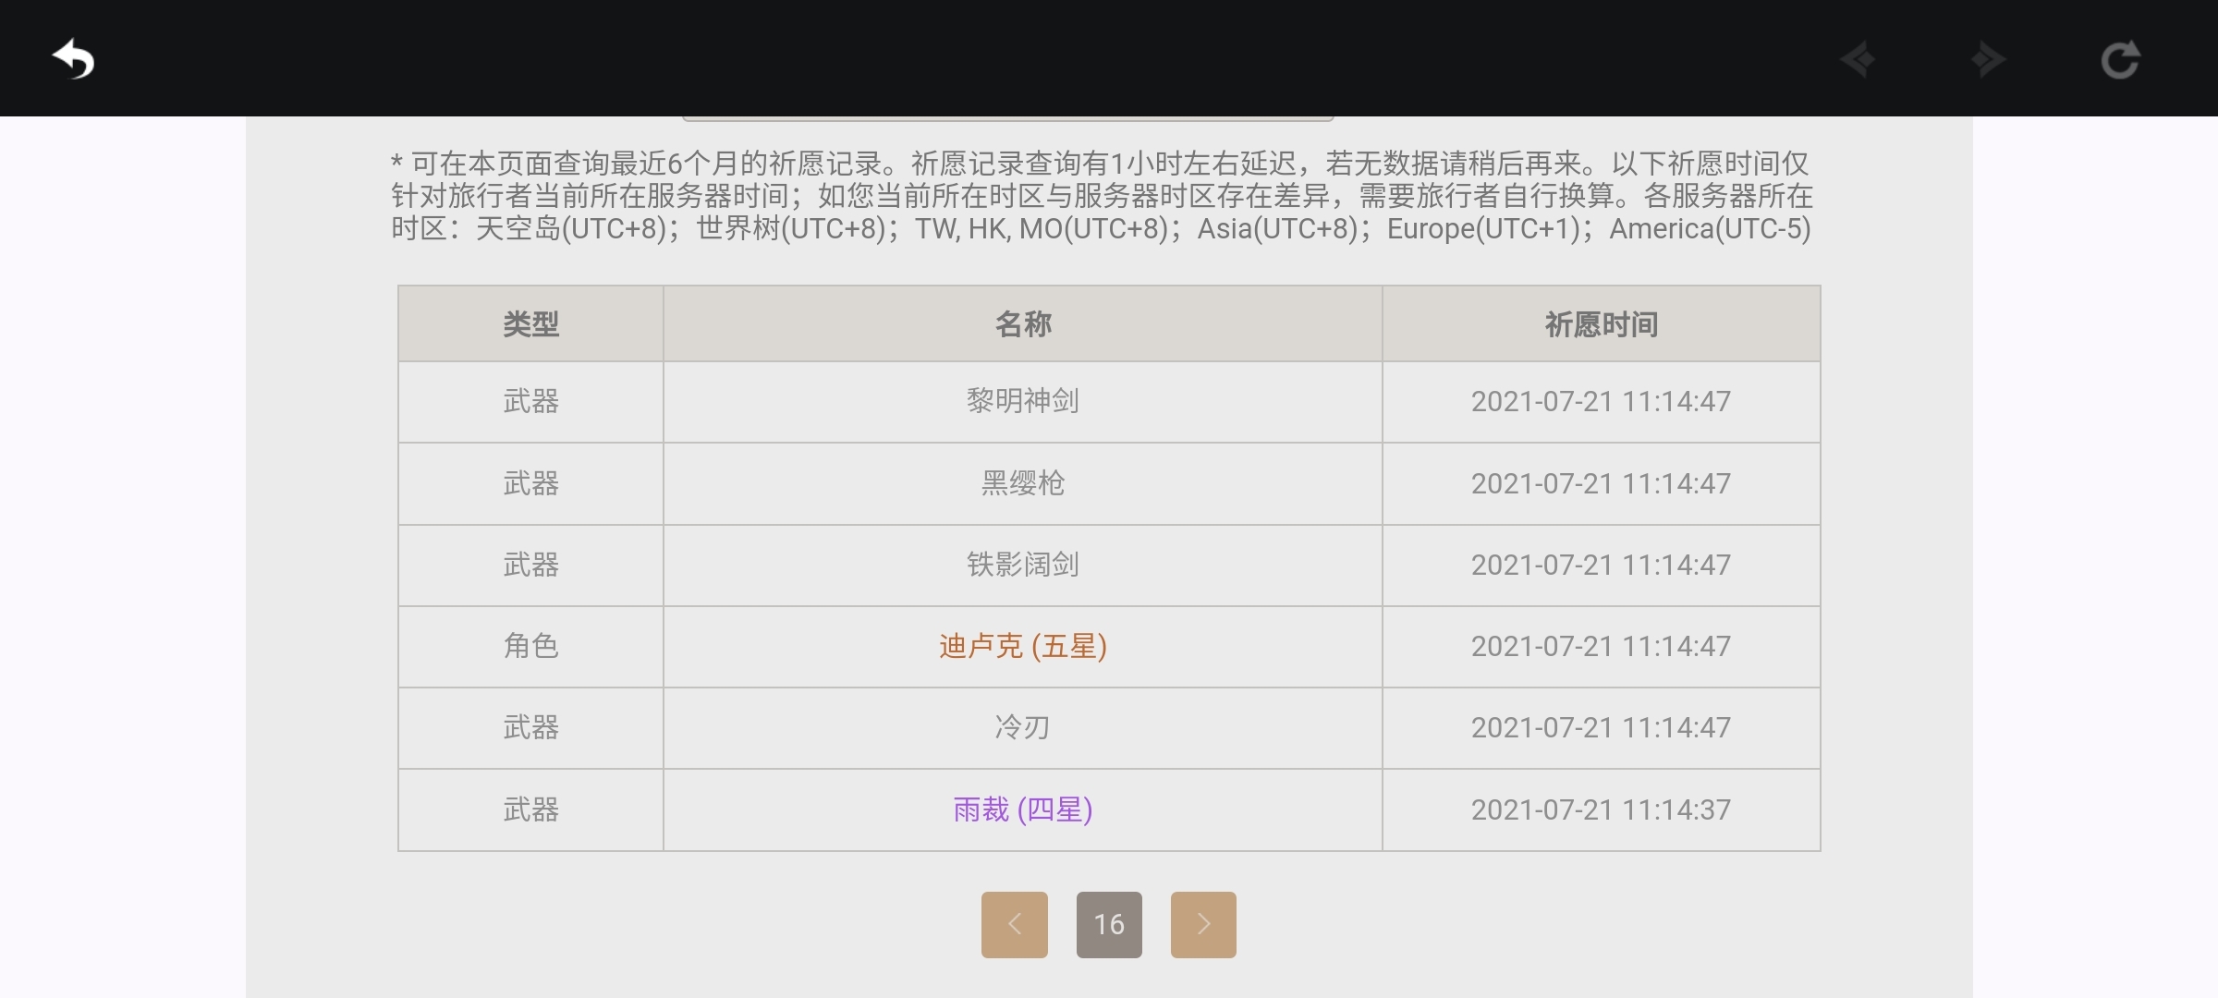The height and width of the screenshot is (998, 2218).
Task: Select the 黑缨枪 row name
Action: point(1022,483)
